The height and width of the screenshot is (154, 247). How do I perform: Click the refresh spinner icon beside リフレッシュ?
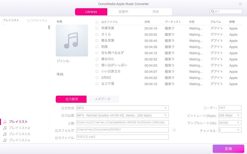(28, 20)
